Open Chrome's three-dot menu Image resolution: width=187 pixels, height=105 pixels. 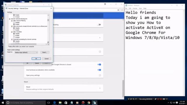[122, 10]
